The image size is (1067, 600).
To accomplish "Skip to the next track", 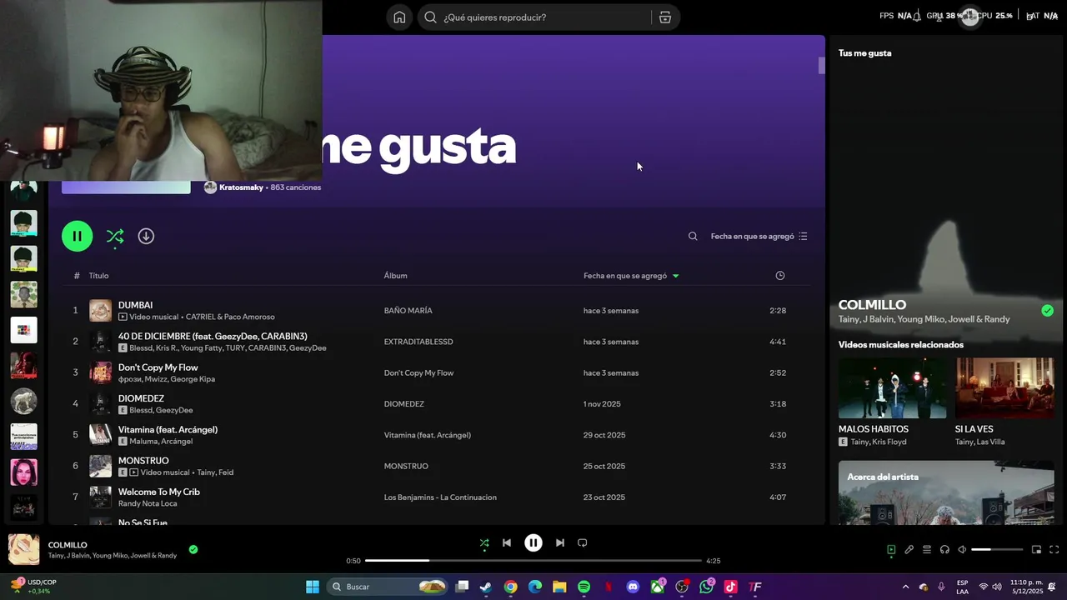I will [560, 543].
